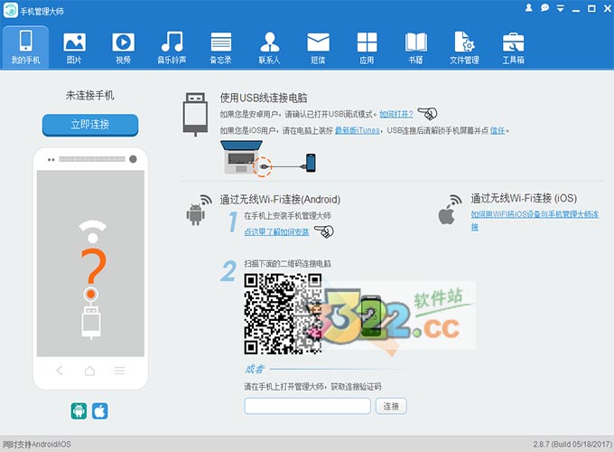The height and width of the screenshot is (452, 614).
Task: Open the 图片 pictures section
Action: click(74, 47)
